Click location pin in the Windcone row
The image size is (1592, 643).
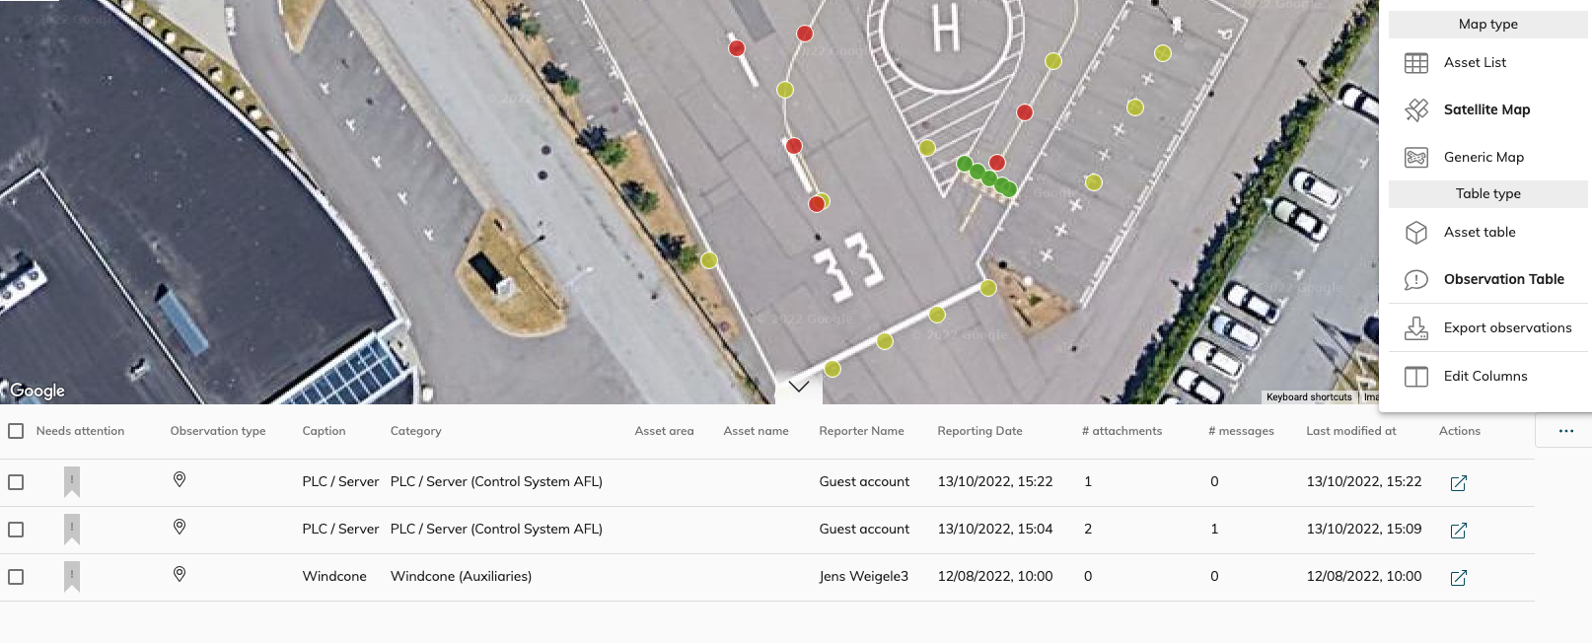(180, 574)
